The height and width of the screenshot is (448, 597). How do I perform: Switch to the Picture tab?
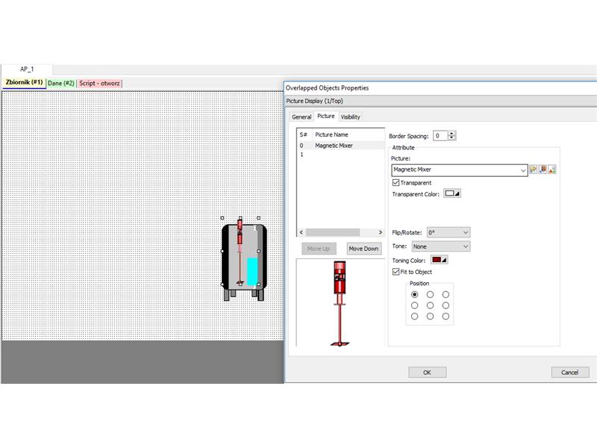(326, 116)
